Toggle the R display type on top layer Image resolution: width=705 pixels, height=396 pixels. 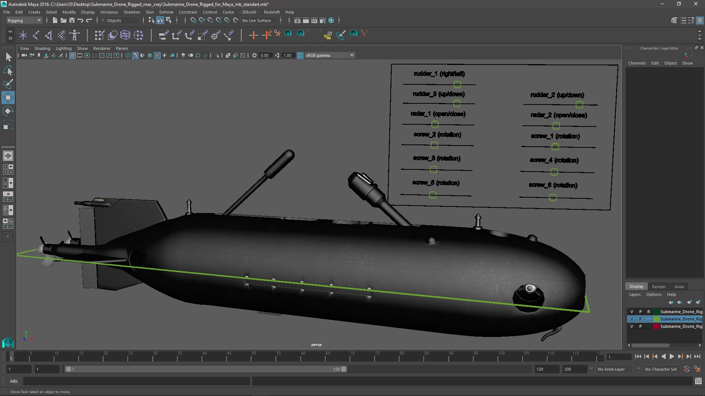click(x=648, y=312)
